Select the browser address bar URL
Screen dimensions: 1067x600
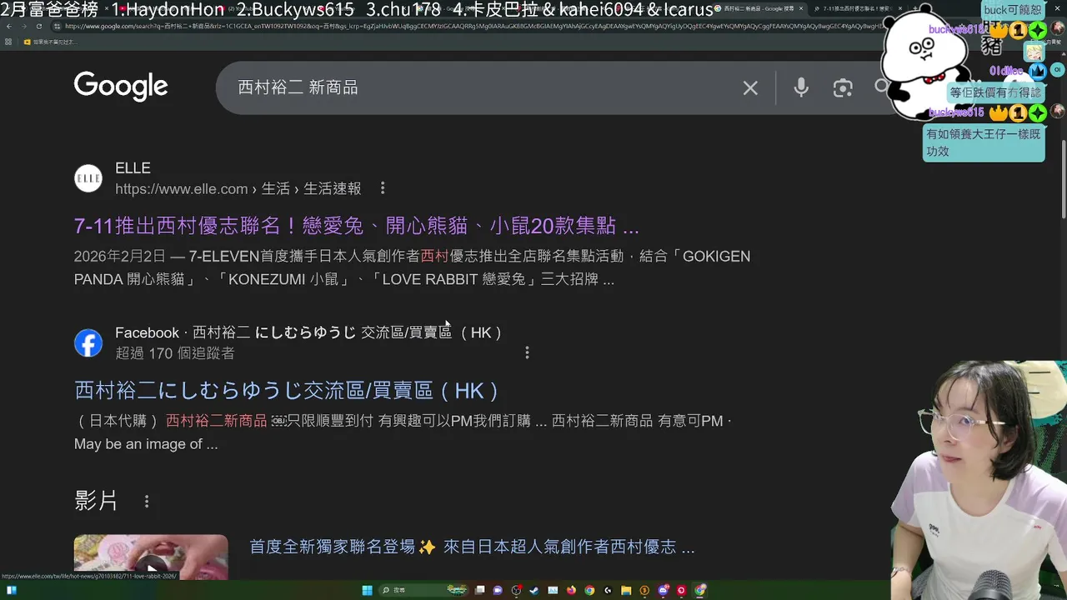coord(467,27)
